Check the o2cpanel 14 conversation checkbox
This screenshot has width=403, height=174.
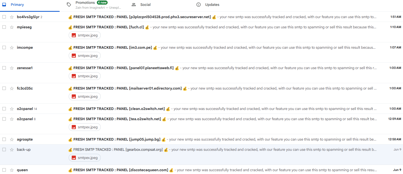click(x=4, y=109)
